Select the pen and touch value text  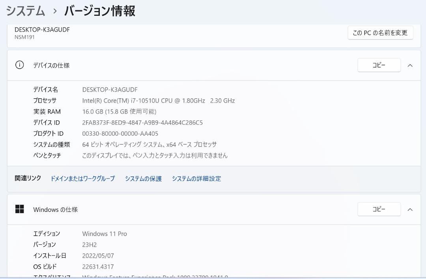tap(155, 155)
